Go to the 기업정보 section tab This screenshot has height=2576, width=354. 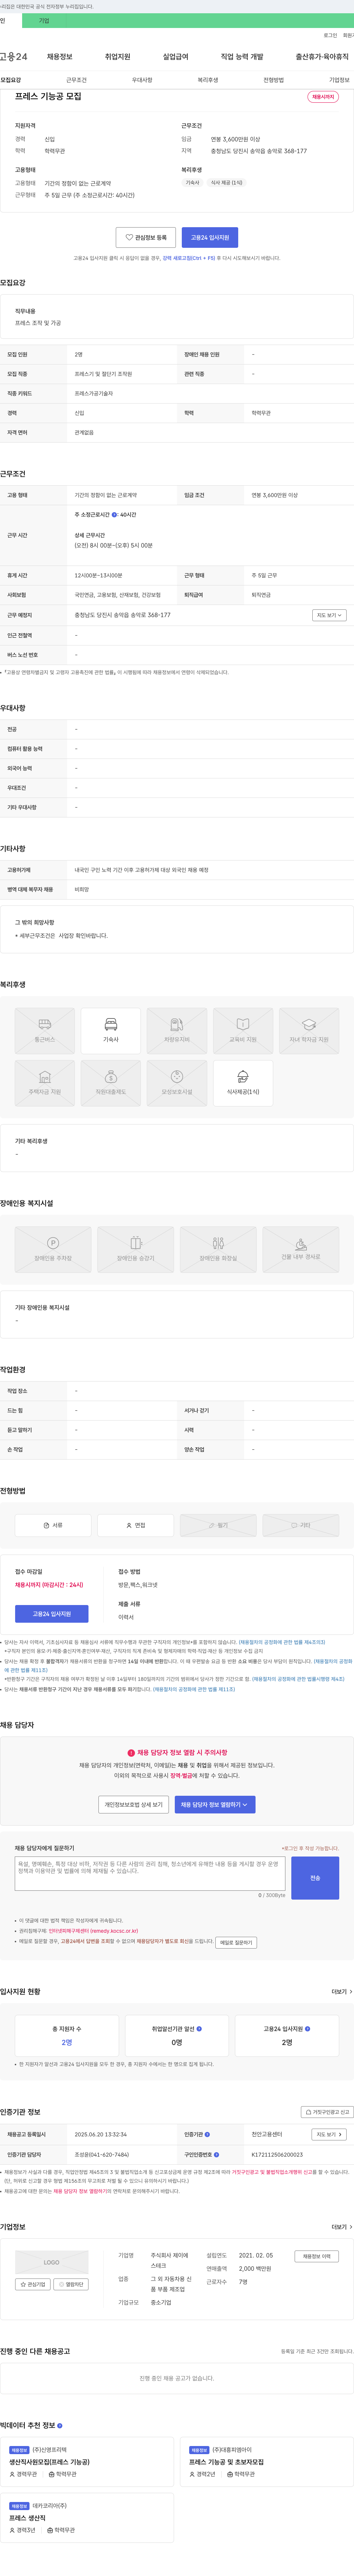339,80
